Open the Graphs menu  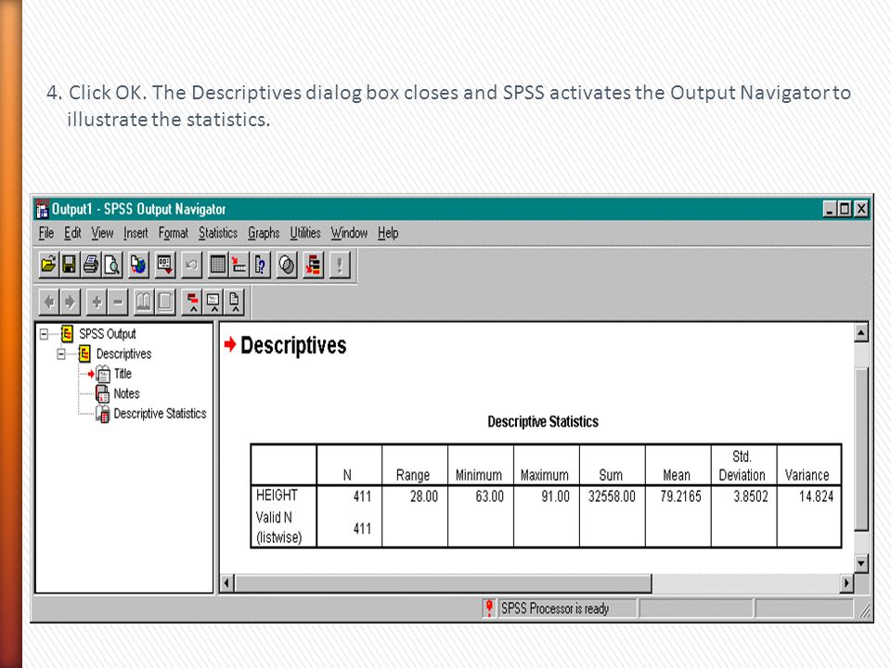(x=264, y=233)
